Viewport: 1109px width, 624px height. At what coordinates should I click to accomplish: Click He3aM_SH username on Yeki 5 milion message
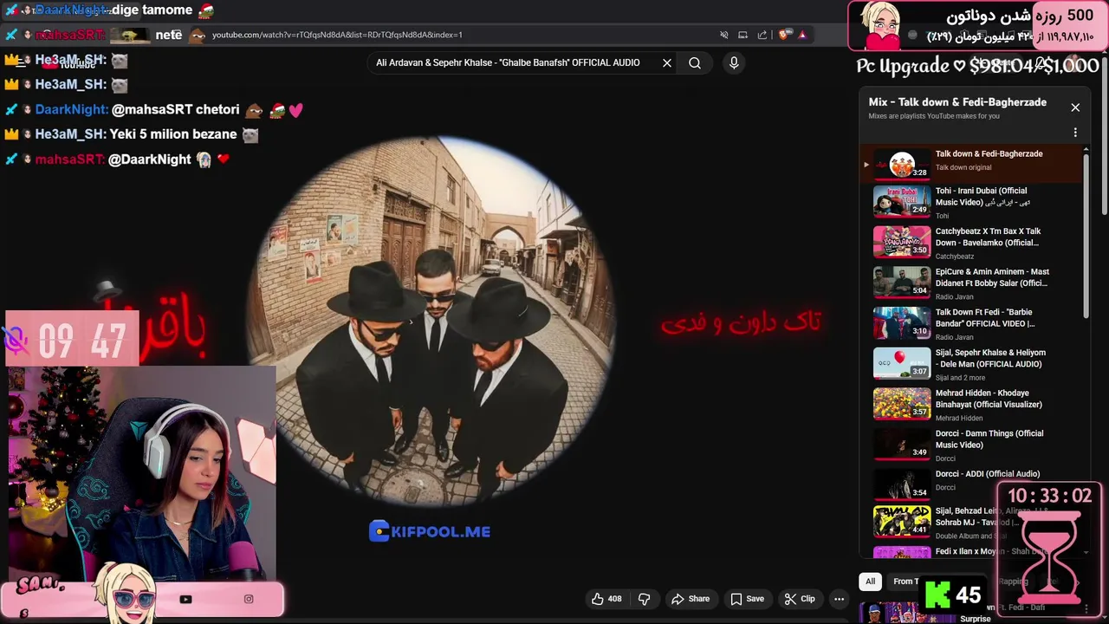tap(70, 134)
